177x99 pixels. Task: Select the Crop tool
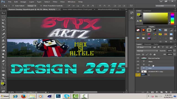tap(3, 27)
